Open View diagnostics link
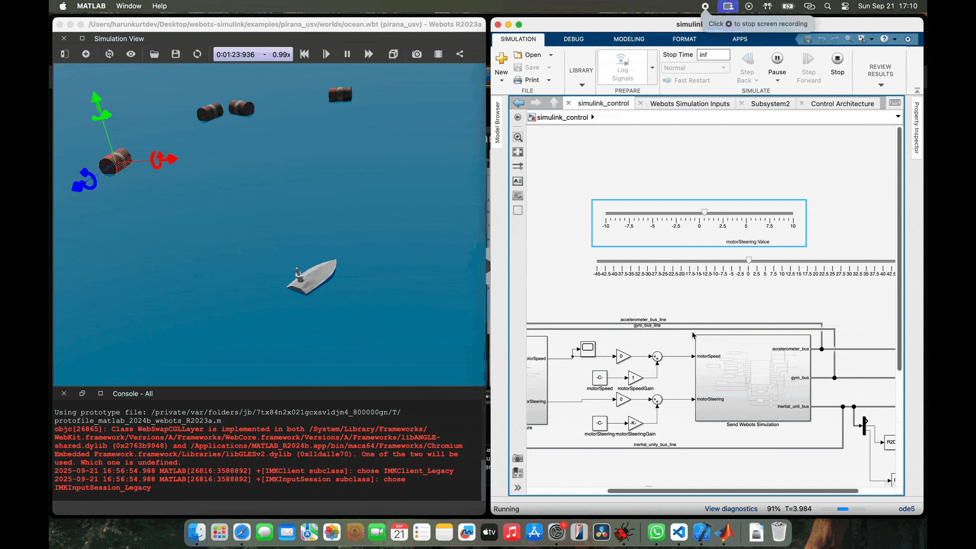 point(730,509)
